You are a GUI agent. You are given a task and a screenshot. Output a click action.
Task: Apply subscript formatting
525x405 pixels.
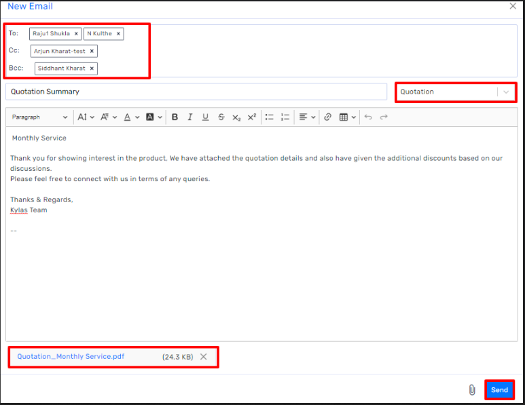pos(236,117)
